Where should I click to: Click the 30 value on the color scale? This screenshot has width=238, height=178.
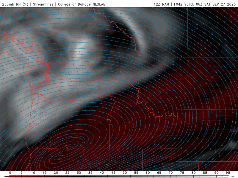(79, 173)
